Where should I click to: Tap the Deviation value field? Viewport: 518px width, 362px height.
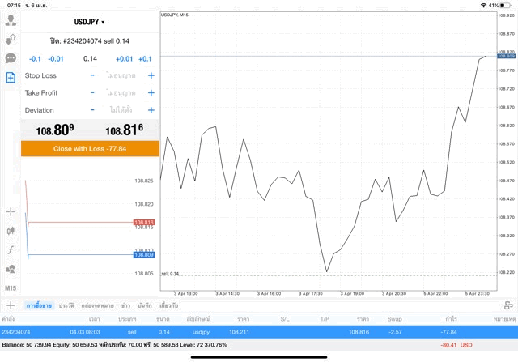coord(121,110)
